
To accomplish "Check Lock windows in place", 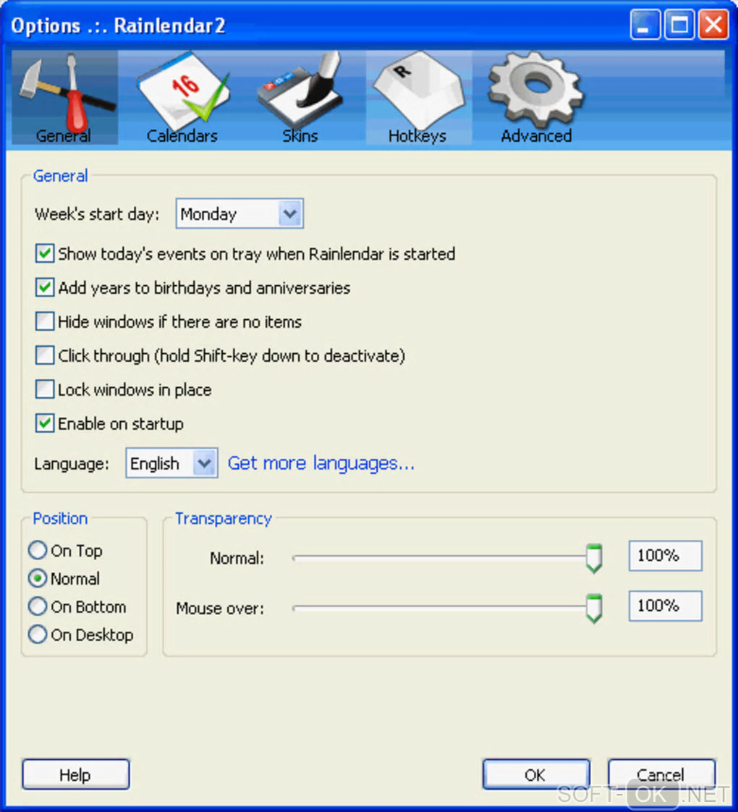I will click(x=45, y=389).
